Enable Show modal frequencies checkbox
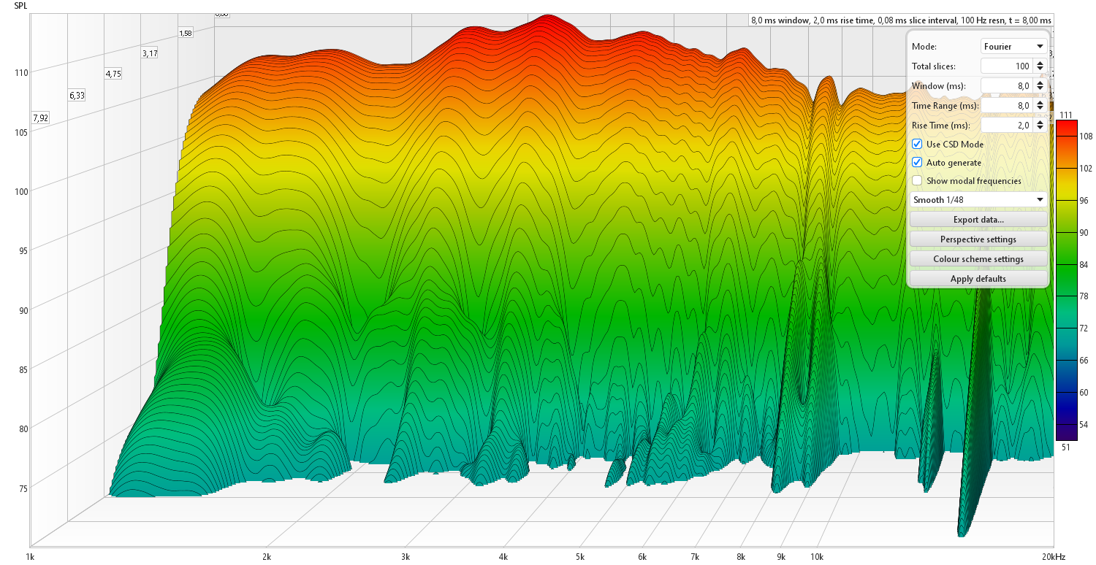 tap(917, 181)
